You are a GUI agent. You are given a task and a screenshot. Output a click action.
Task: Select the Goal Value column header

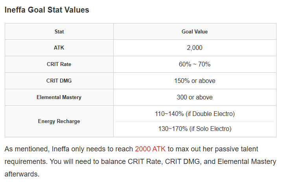coord(195,31)
